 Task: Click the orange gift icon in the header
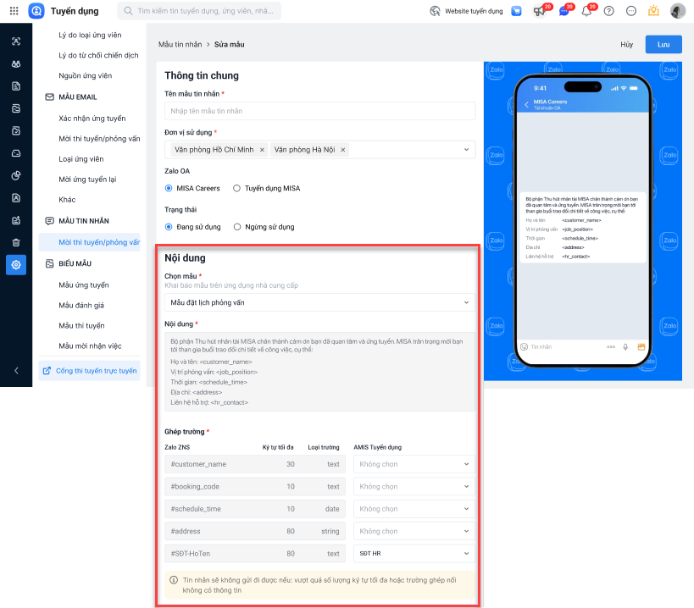[653, 11]
